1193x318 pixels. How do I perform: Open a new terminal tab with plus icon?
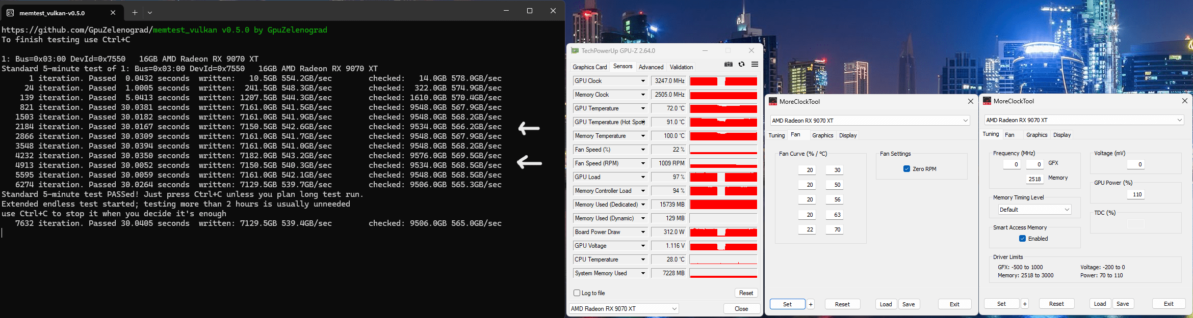point(135,12)
